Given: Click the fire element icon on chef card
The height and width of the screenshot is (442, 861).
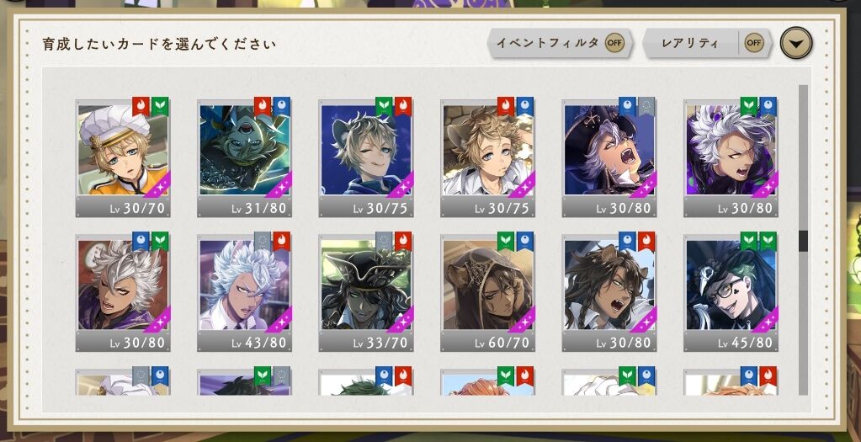Looking at the screenshot, I should tap(141, 105).
